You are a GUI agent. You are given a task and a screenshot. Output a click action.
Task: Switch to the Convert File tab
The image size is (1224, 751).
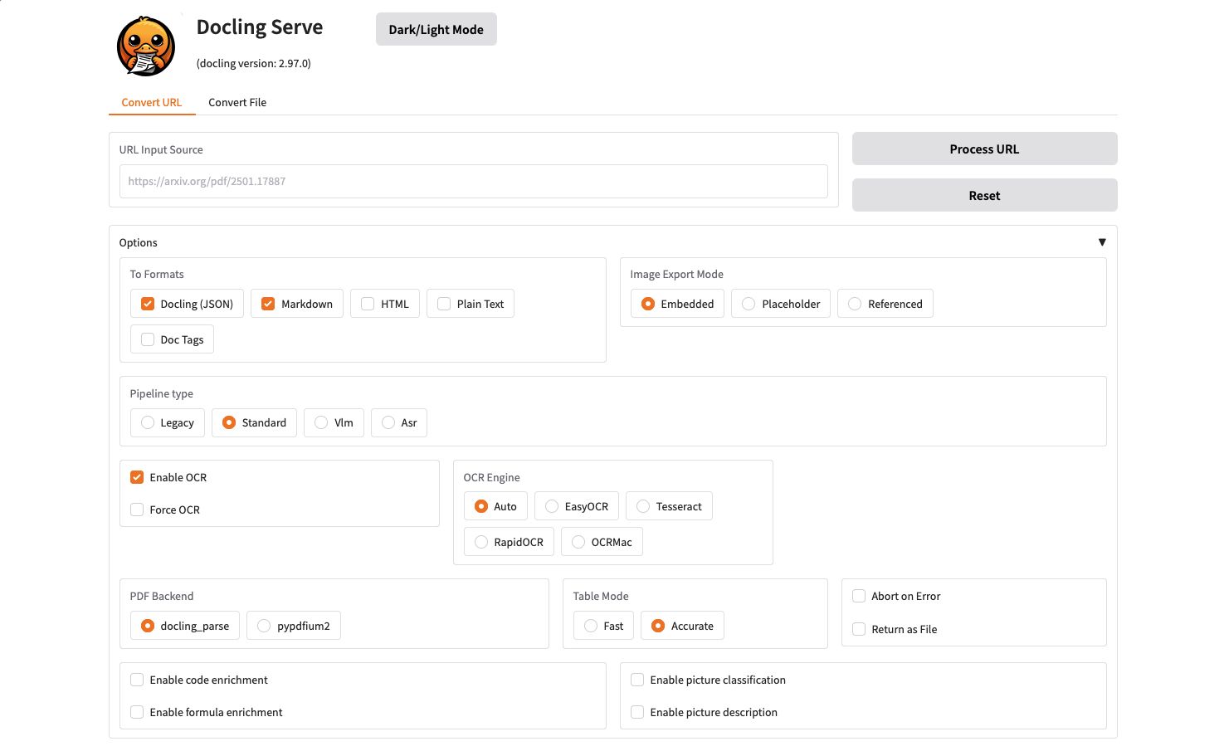point(237,102)
